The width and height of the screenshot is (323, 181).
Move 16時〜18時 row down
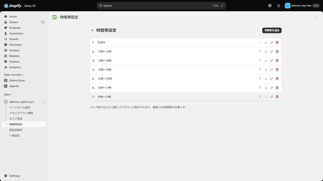(x=266, y=70)
